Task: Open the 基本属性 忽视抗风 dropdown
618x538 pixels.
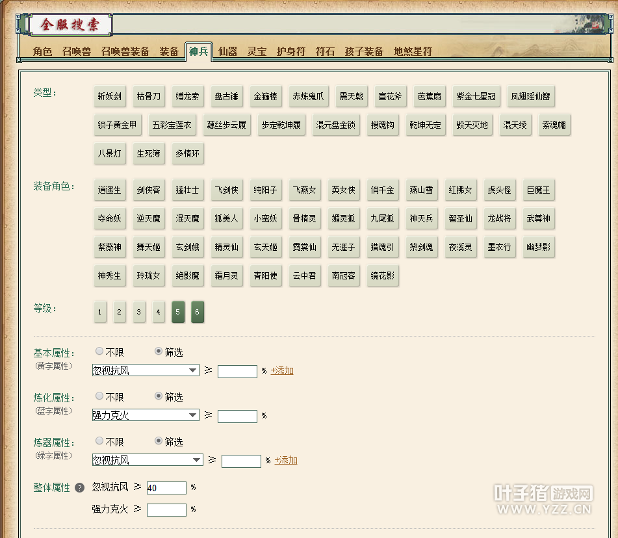Action: (145, 370)
